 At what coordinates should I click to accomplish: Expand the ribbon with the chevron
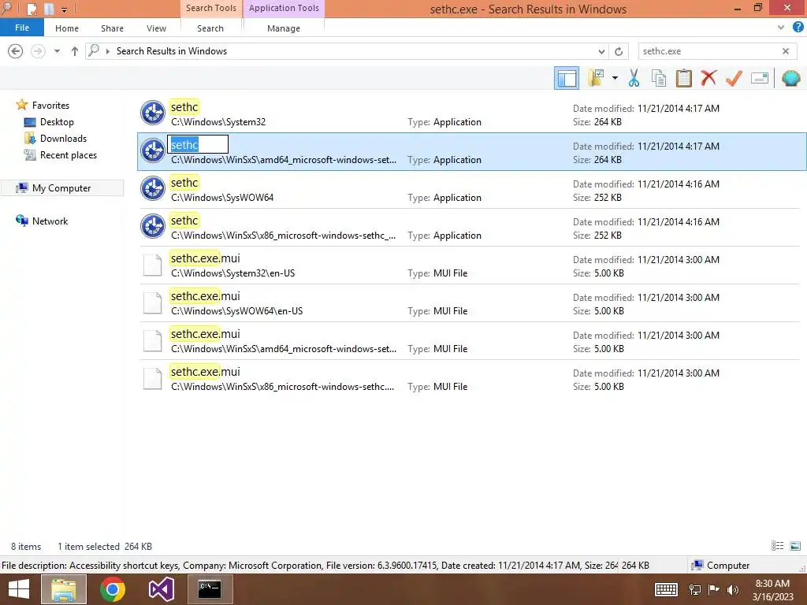pyautogui.click(x=781, y=28)
